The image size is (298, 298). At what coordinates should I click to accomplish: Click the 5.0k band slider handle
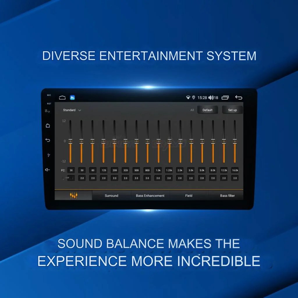tap(202, 141)
